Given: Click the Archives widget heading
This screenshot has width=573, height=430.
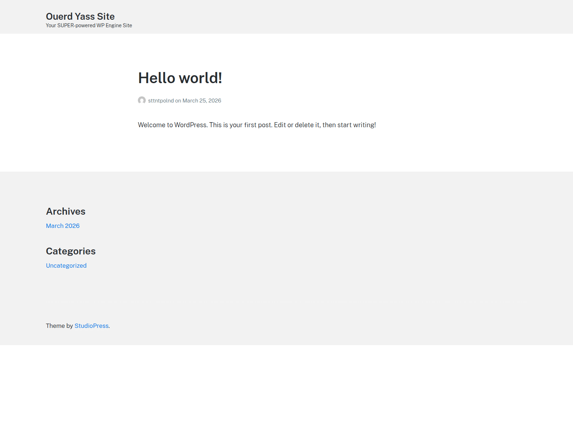Looking at the screenshot, I should point(66,211).
